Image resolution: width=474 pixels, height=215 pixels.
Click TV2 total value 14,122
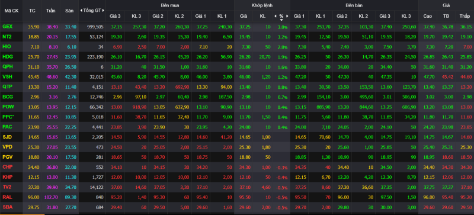click(97, 187)
